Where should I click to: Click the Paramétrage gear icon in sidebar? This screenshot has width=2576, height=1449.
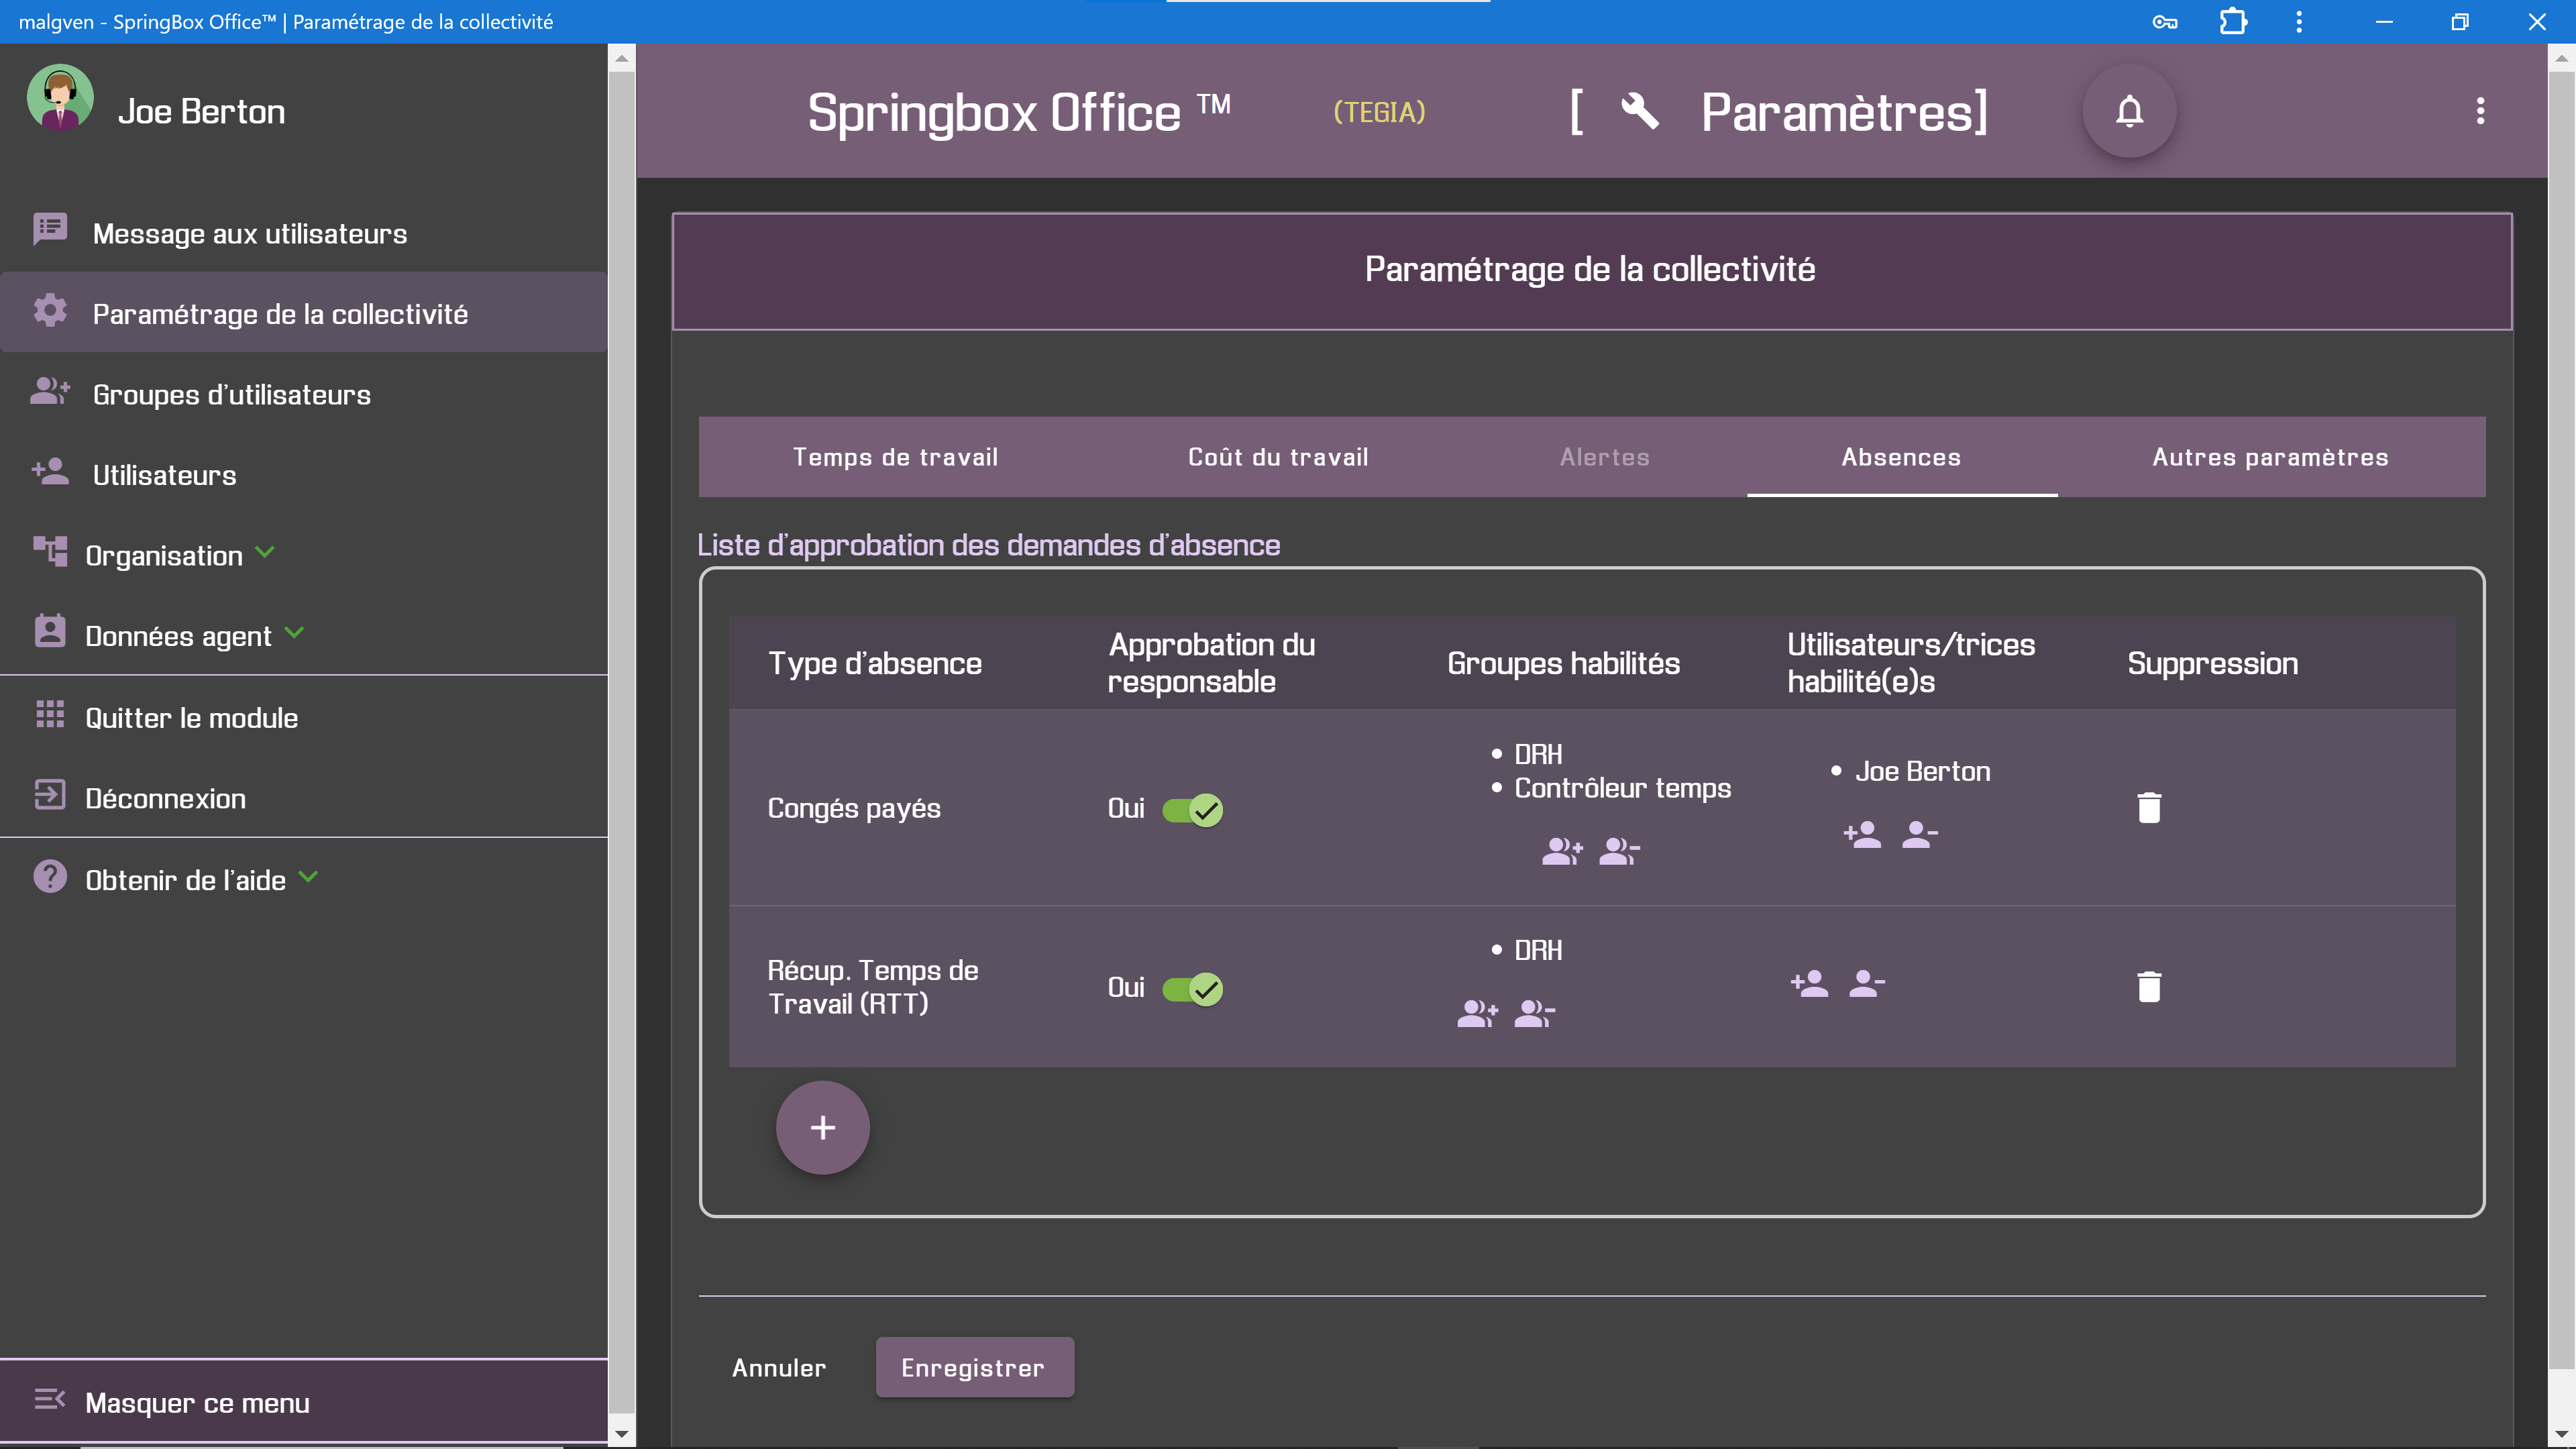(50, 310)
